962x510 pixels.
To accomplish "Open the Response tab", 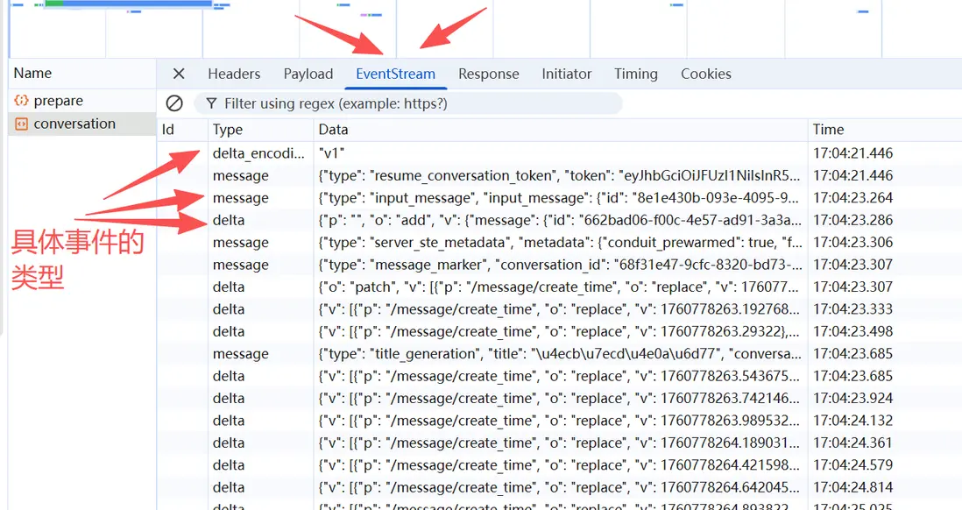I will [x=488, y=74].
